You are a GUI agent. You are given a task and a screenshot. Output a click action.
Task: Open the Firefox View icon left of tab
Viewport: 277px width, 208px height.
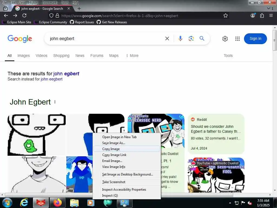click(5, 8)
